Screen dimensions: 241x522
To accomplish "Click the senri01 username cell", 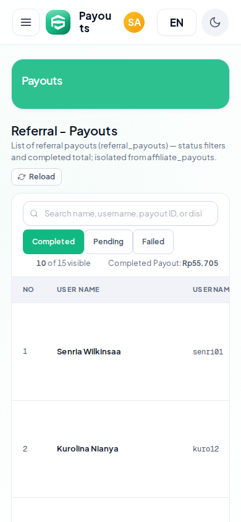I will tap(208, 352).
